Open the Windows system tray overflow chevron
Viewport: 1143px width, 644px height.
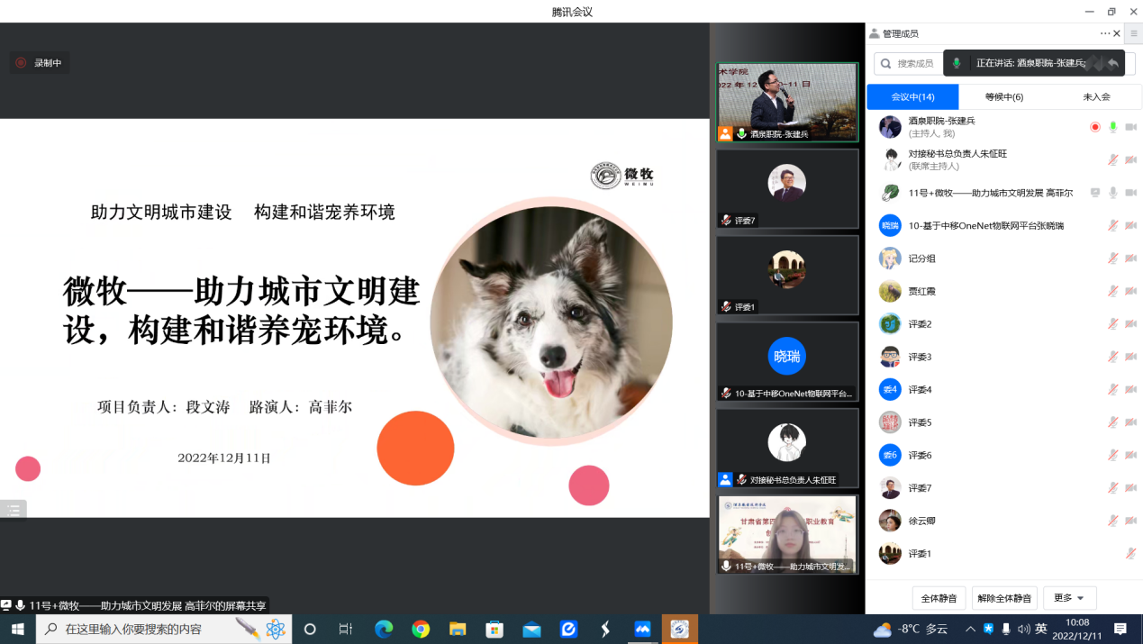coord(970,629)
